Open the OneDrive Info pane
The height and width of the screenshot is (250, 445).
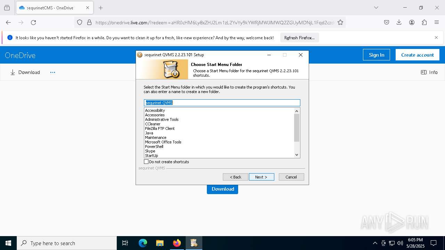429,72
